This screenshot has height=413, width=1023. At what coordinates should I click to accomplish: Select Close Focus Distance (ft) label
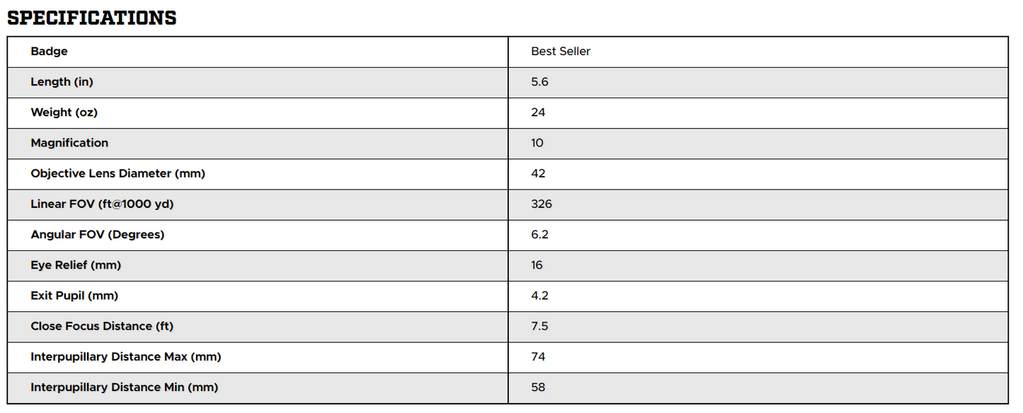[102, 326]
